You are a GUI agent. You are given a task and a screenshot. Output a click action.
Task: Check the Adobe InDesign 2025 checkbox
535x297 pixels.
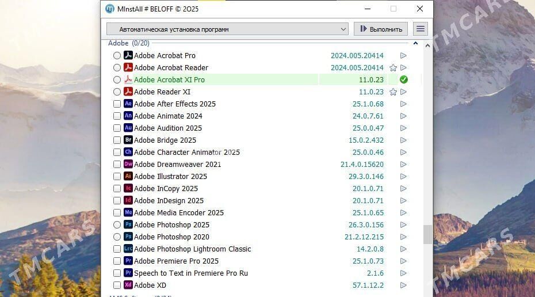tap(117, 201)
